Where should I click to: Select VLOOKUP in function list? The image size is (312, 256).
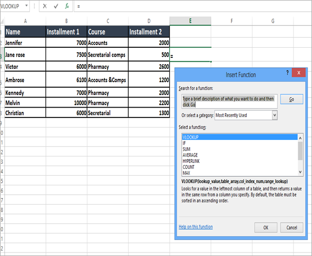pos(240,137)
